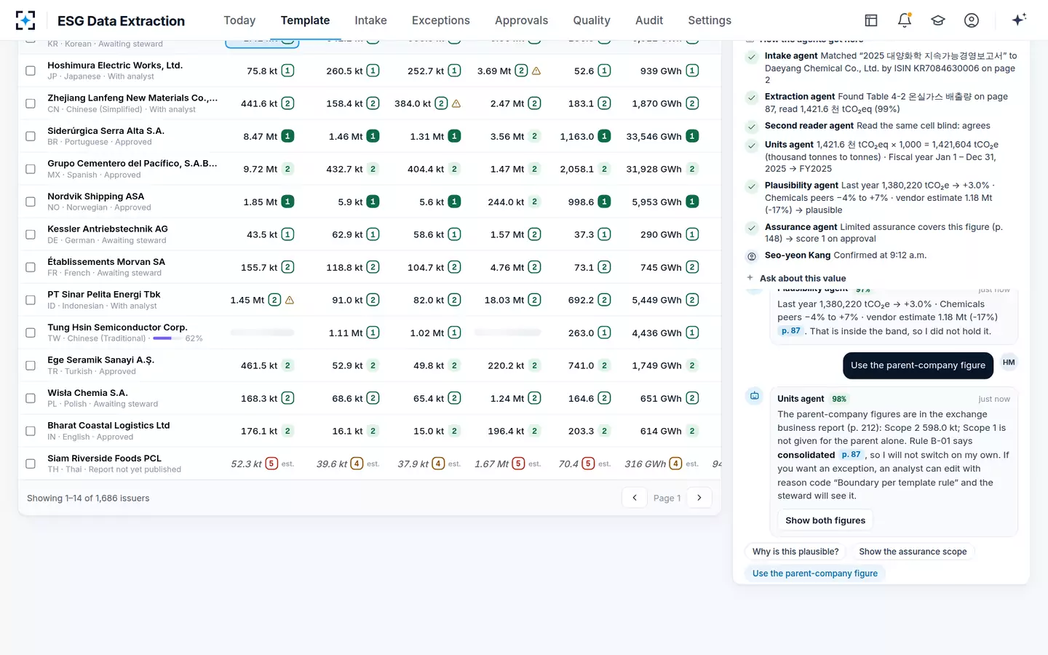This screenshot has width=1048, height=655.
Task: Click the person icon beside Seo-yeon Kang
Action: [x=752, y=256]
